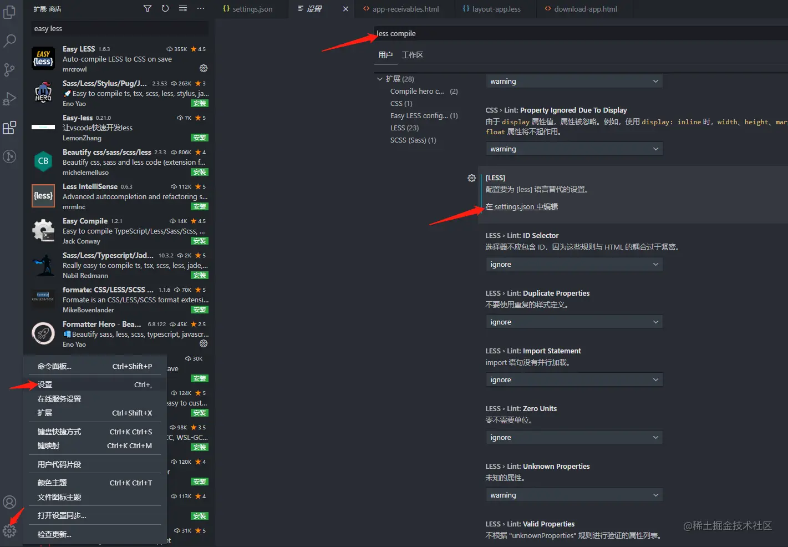Switch to the settings.json tab
Screen dimensions: 788x547
point(252,9)
